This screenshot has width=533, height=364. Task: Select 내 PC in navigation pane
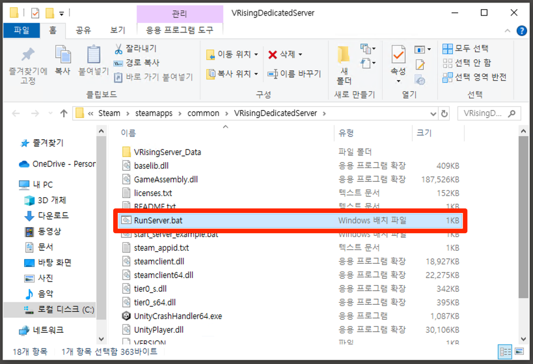click(36, 185)
